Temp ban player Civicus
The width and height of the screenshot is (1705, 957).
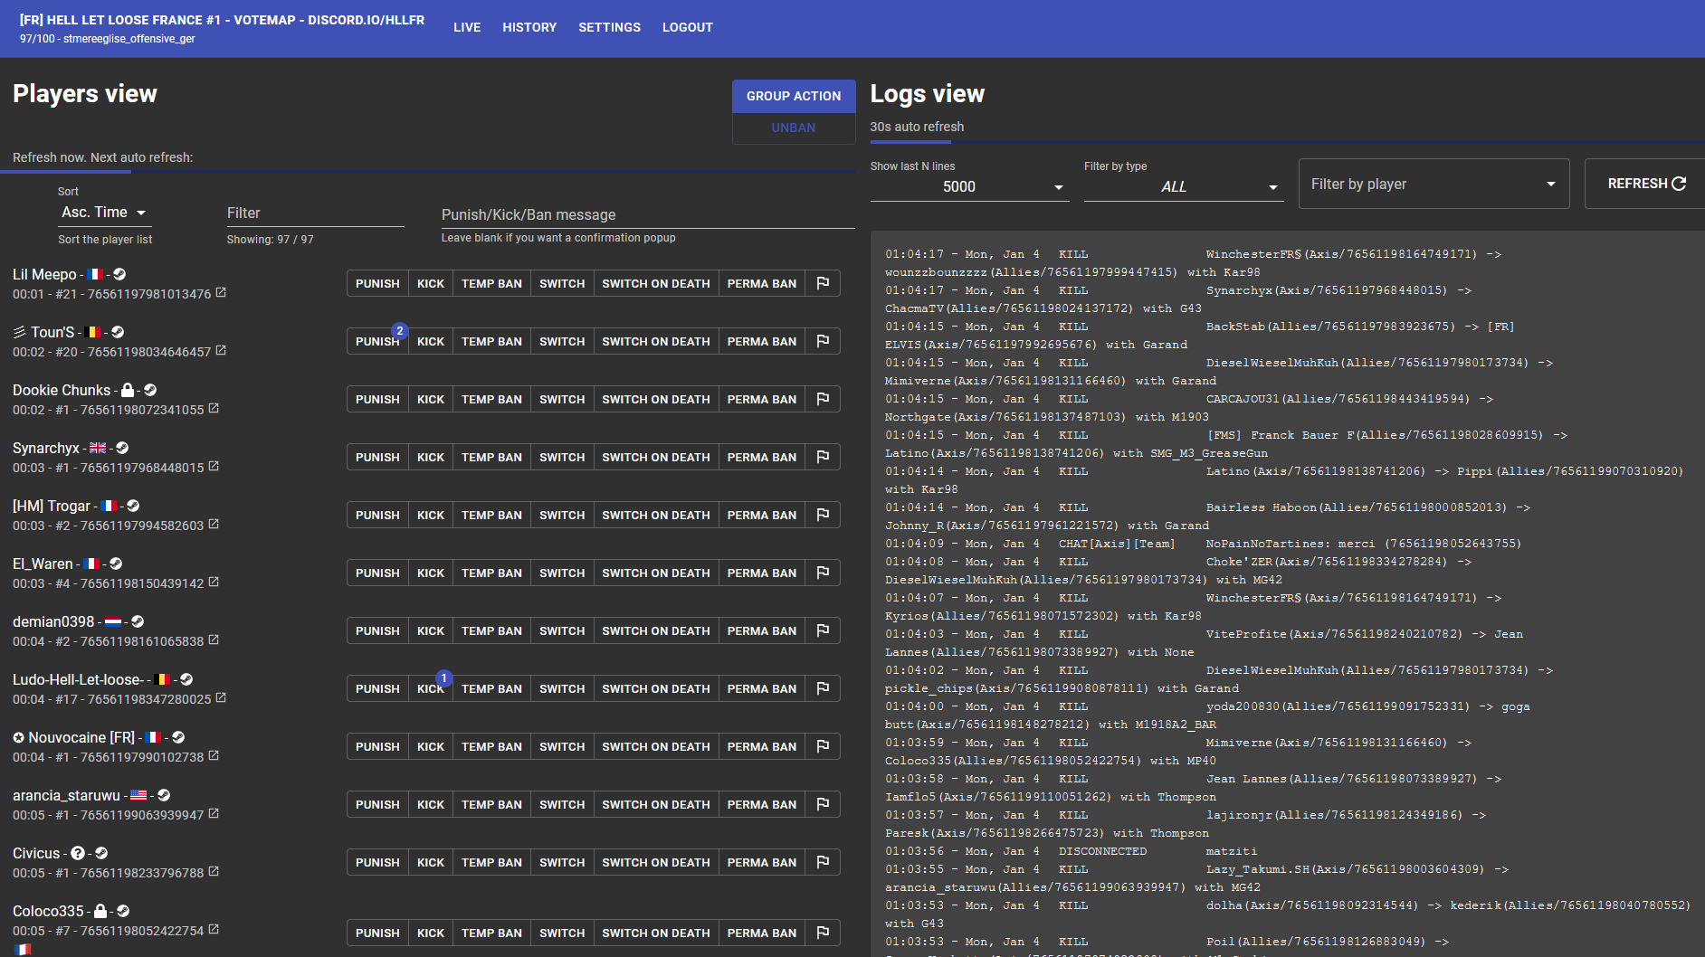click(491, 862)
